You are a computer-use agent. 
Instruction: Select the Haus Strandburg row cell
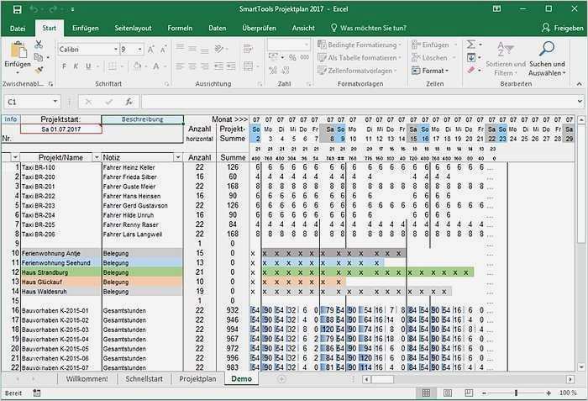click(60, 272)
